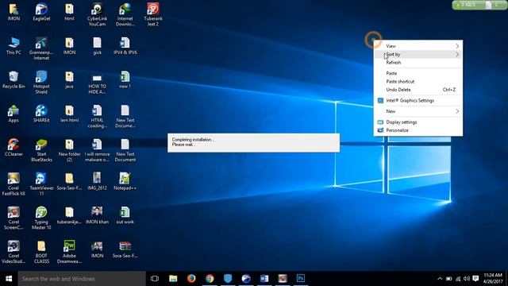Viewport: 508px width, 286px height.
Task: Select the 'gick' text file icon
Action: click(x=97, y=46)
